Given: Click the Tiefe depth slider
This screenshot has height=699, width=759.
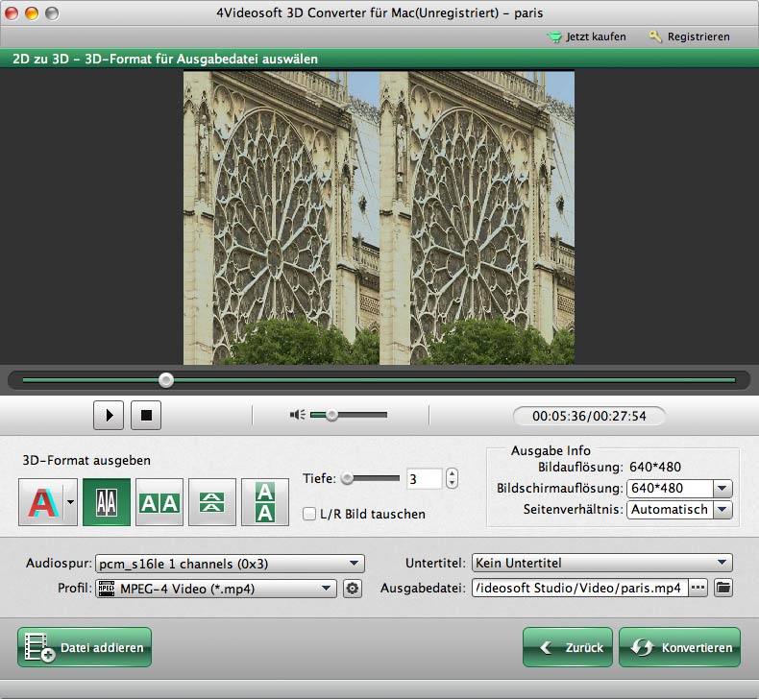Looking at the screenshot, I should pyautogui.click(x=371, y=477).
